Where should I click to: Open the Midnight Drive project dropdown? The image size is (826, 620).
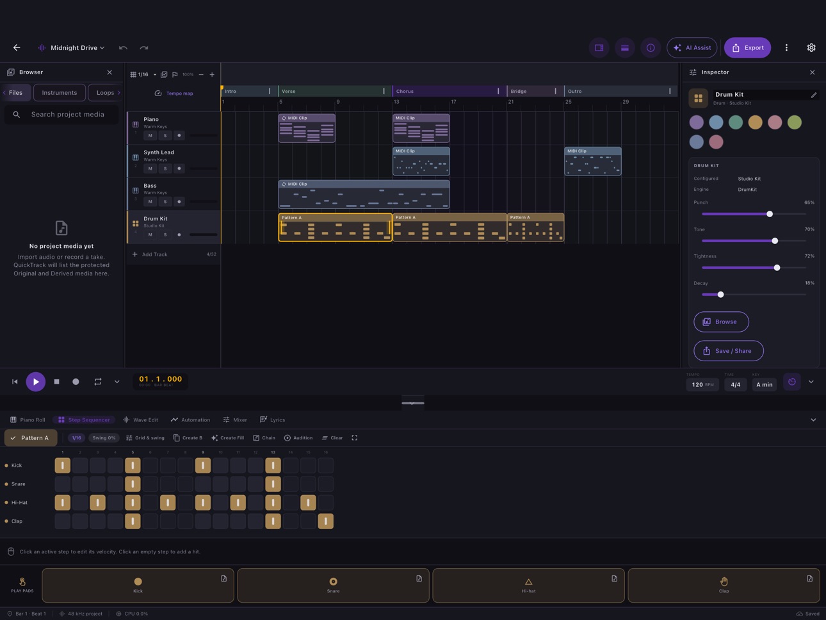[71, 47]
